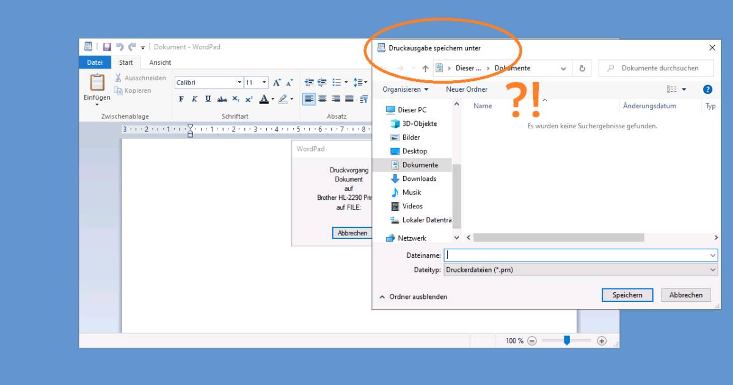Select the underline (U) formatting icon
This screenshot has height=385, width=733.
(208, 98)
